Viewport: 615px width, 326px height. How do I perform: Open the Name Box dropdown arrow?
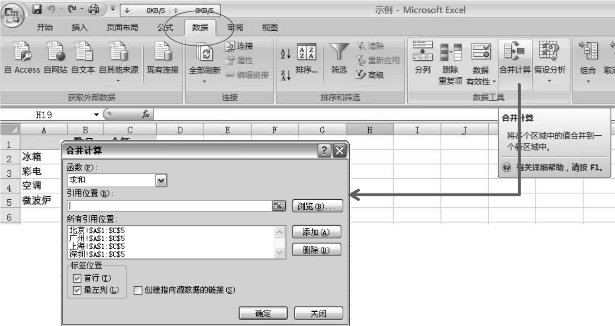click(x=97, y=115)
